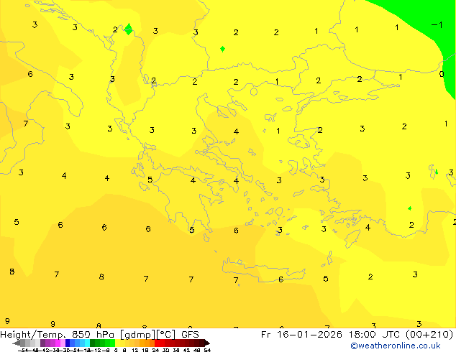
Task: Click the "0" temperature value at the right edge
Action: click(442, 74)
